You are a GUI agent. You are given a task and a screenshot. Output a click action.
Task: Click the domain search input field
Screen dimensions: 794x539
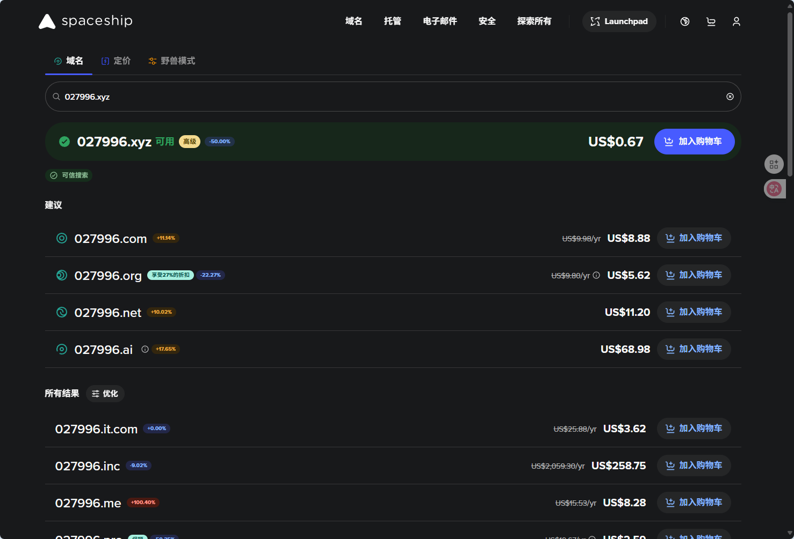pos(393,97)
